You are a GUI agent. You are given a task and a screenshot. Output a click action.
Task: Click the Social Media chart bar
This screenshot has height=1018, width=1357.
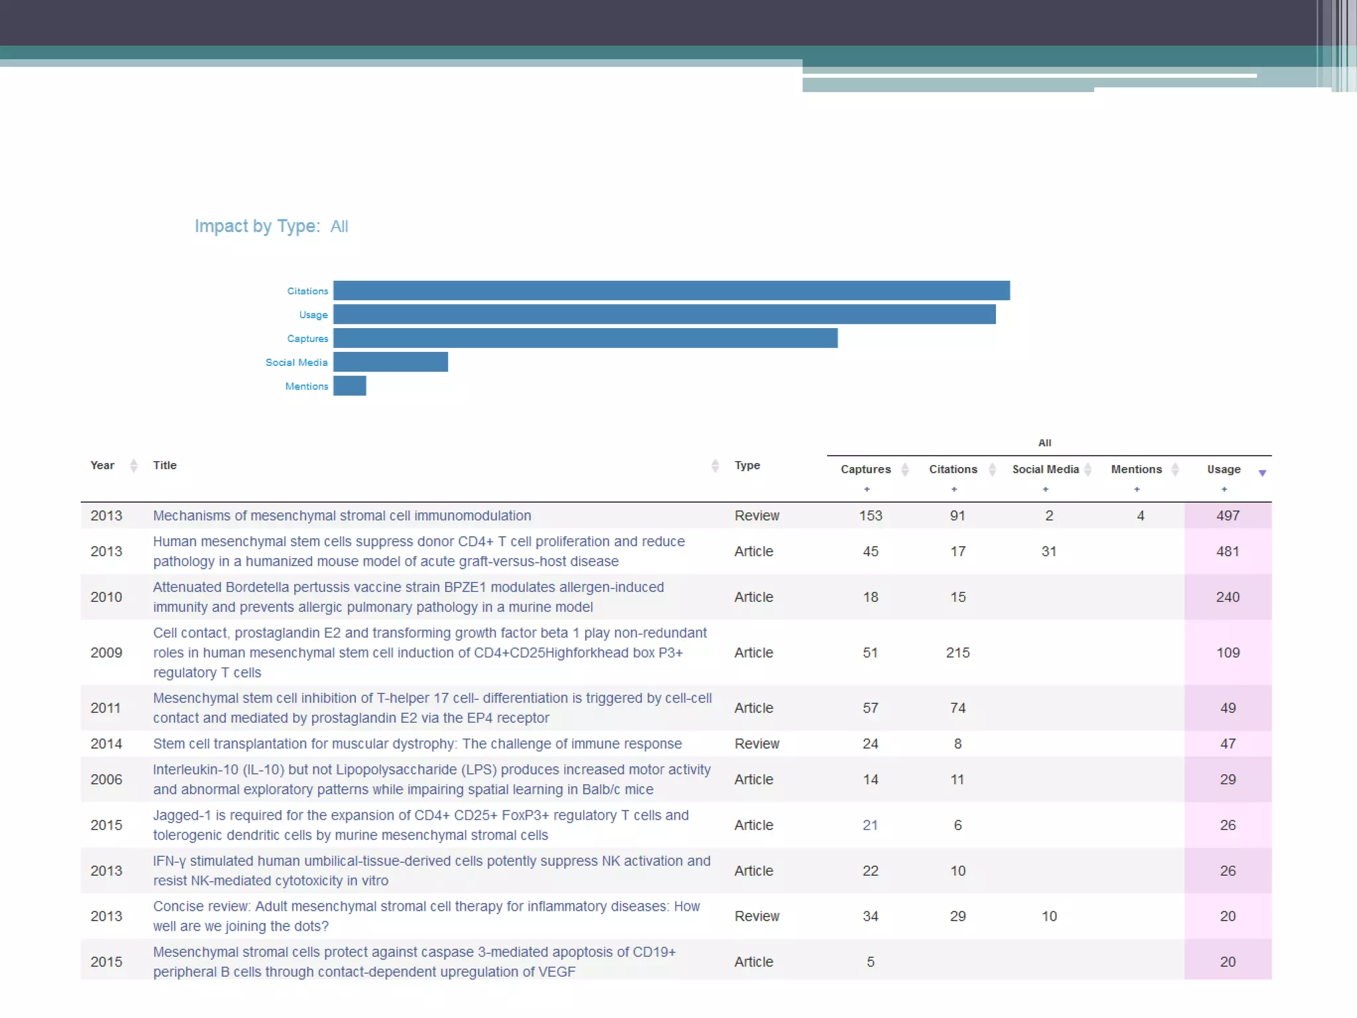point(390,363)
